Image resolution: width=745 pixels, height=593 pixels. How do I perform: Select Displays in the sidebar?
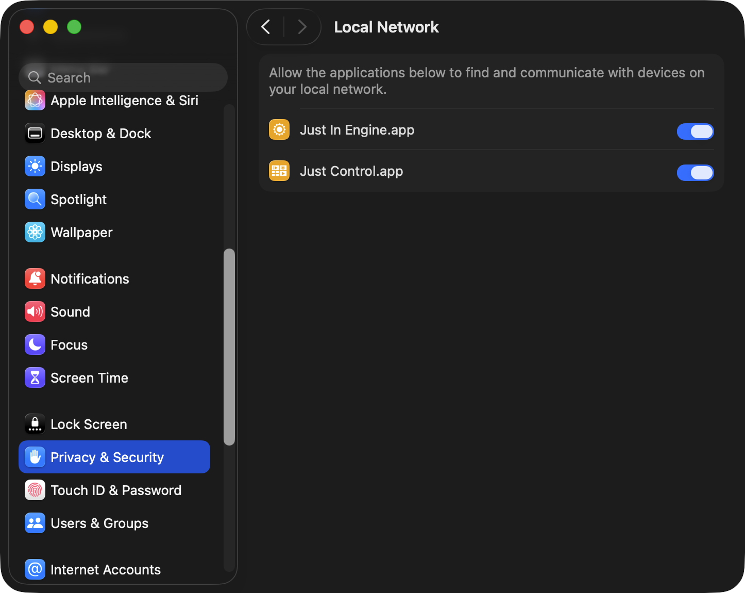point(114,167)
